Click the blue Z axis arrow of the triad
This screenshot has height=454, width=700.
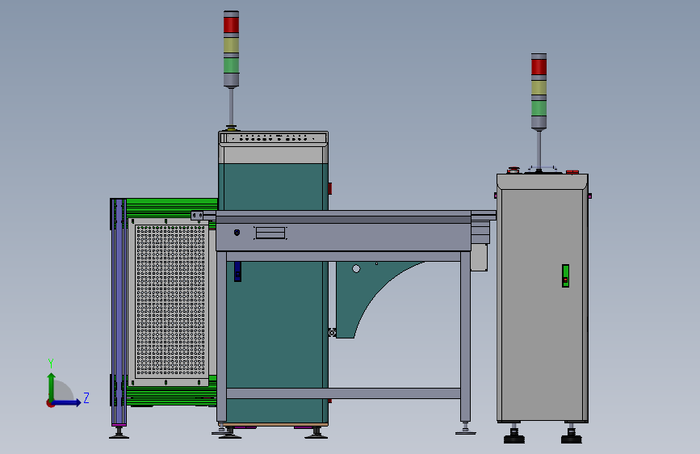click(67, 402)
